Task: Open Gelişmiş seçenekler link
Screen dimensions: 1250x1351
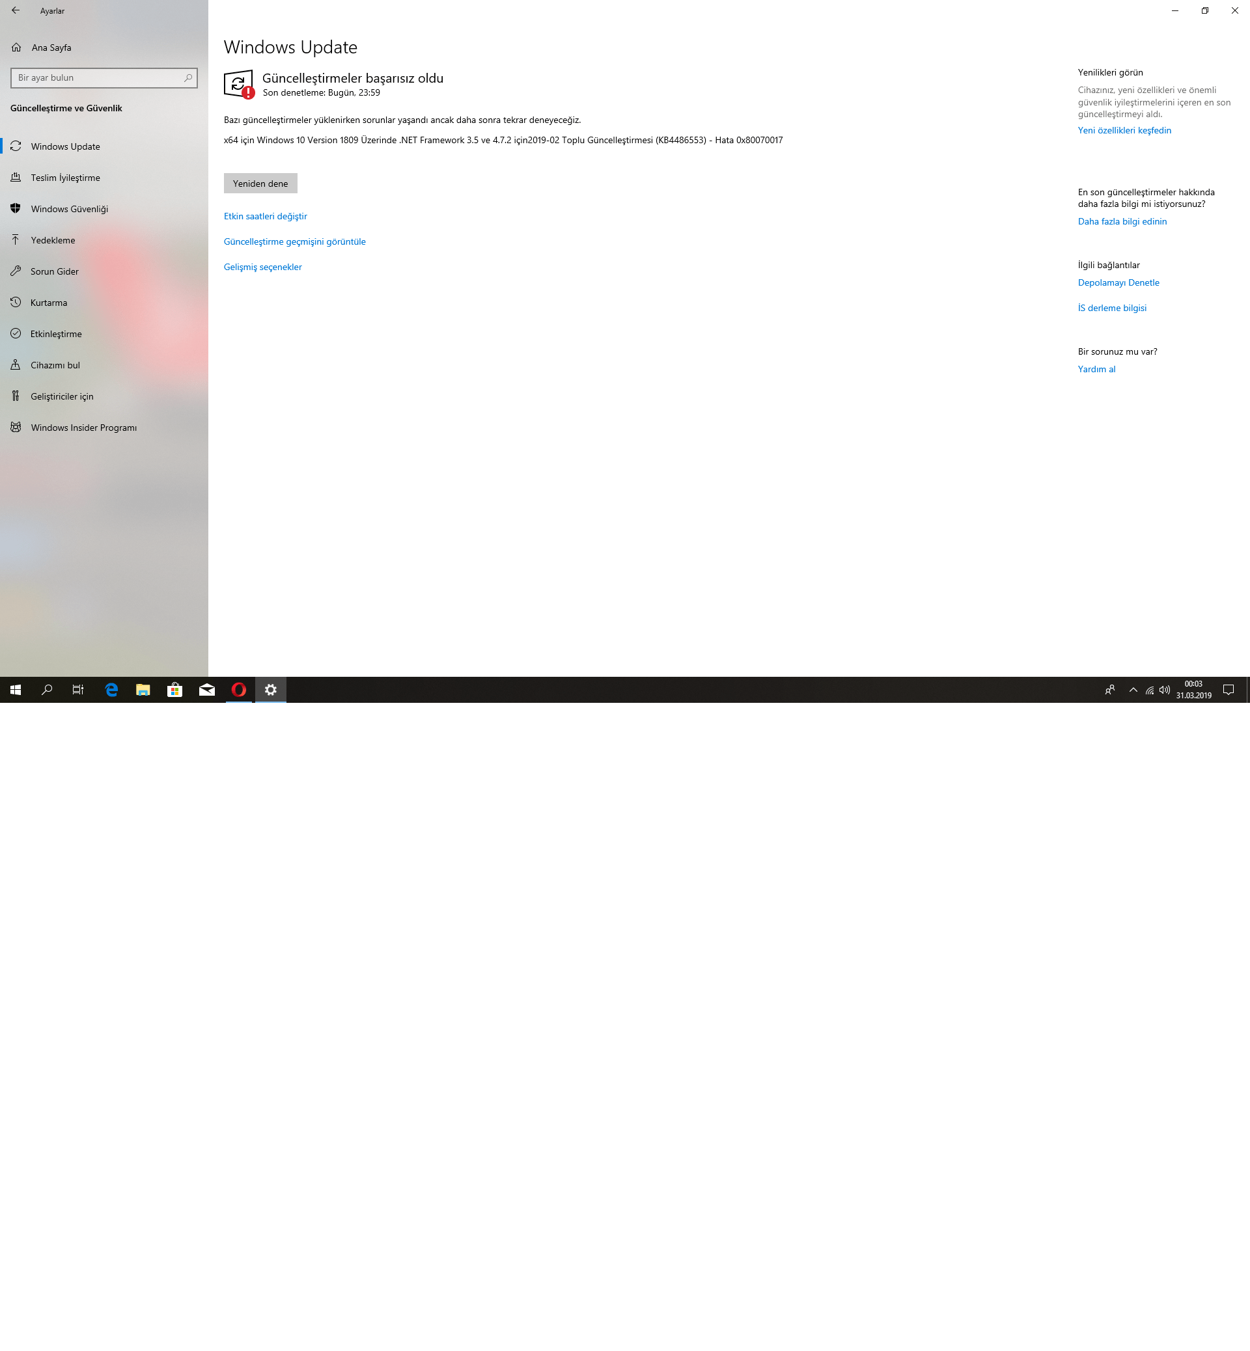Action: [x=262, y=267]
